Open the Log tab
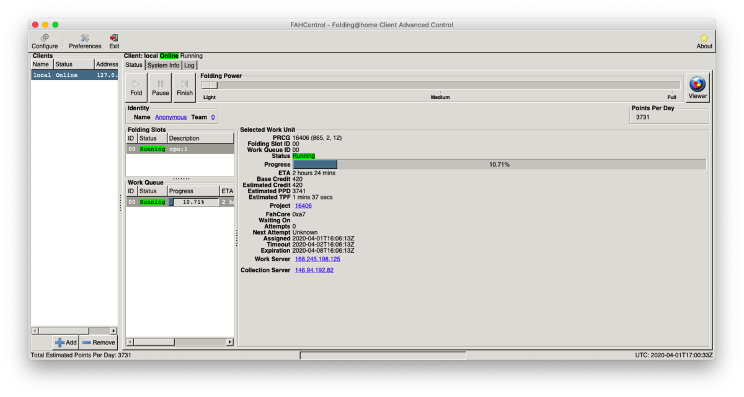Image resolution: width=744 pixels, height=397 pixels. 189,65
